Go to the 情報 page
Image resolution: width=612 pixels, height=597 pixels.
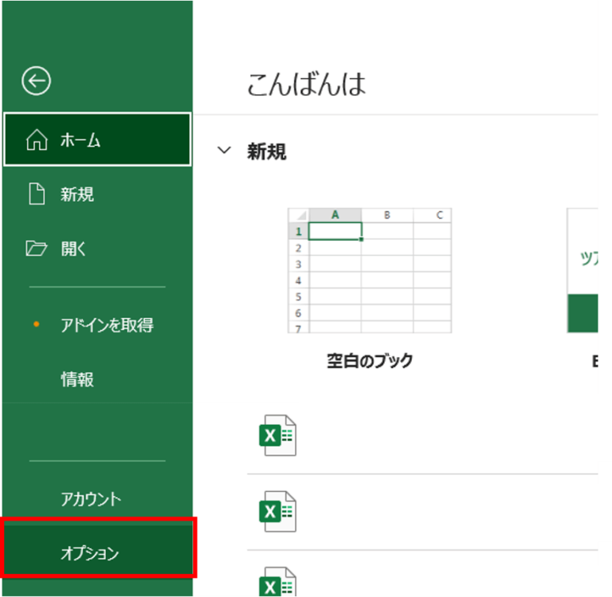point(97,379)
